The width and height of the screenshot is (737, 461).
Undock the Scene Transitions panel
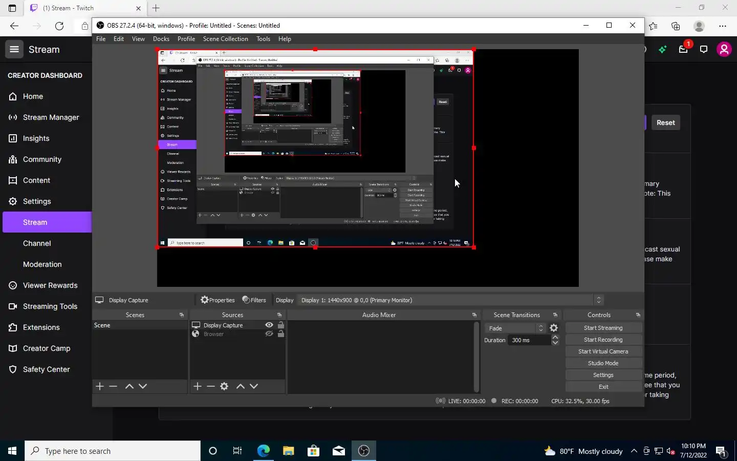pyautogui.click(x=555, y=315)
